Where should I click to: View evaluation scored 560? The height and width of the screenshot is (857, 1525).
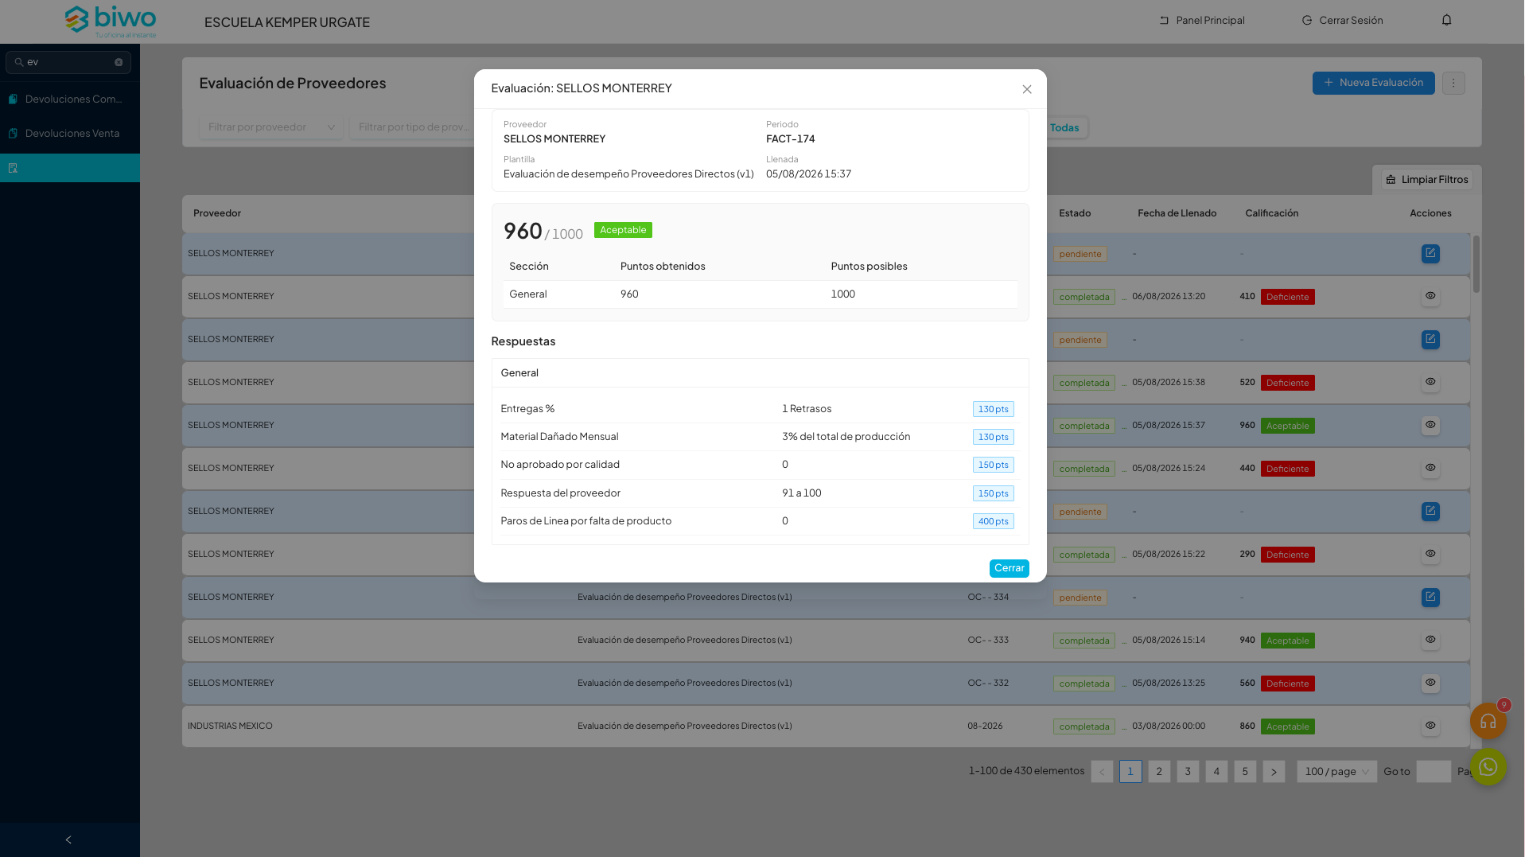pos(1430,683)
